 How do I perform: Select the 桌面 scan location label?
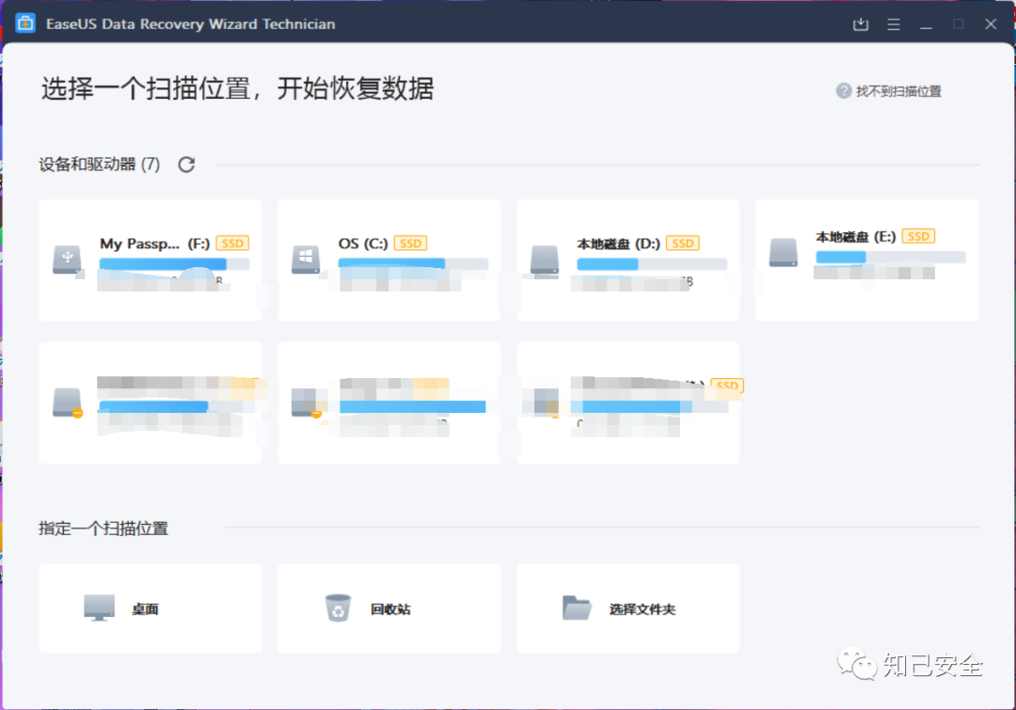coord(145,609)
